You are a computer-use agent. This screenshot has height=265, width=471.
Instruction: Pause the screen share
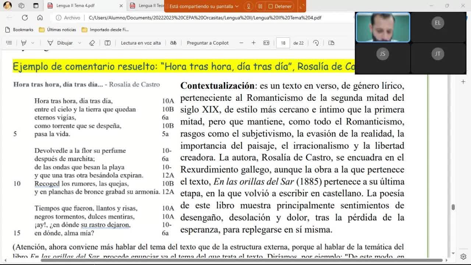260,6
